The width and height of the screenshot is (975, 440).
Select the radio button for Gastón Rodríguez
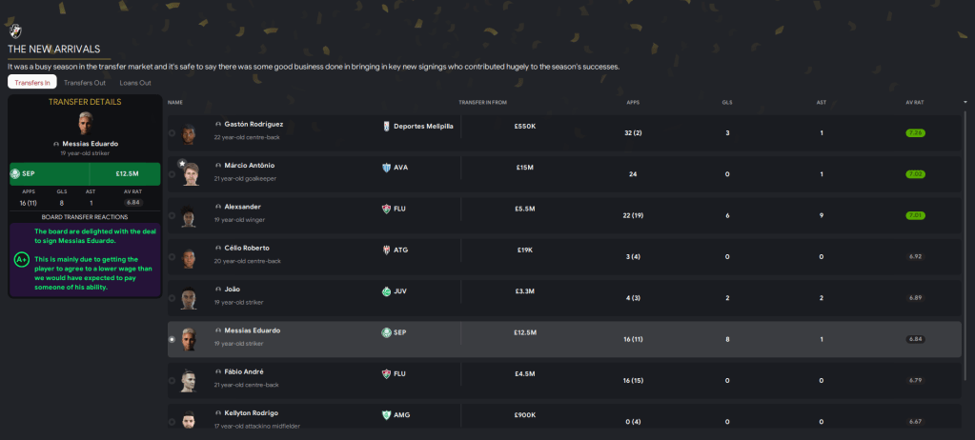[x=172, y=132]
